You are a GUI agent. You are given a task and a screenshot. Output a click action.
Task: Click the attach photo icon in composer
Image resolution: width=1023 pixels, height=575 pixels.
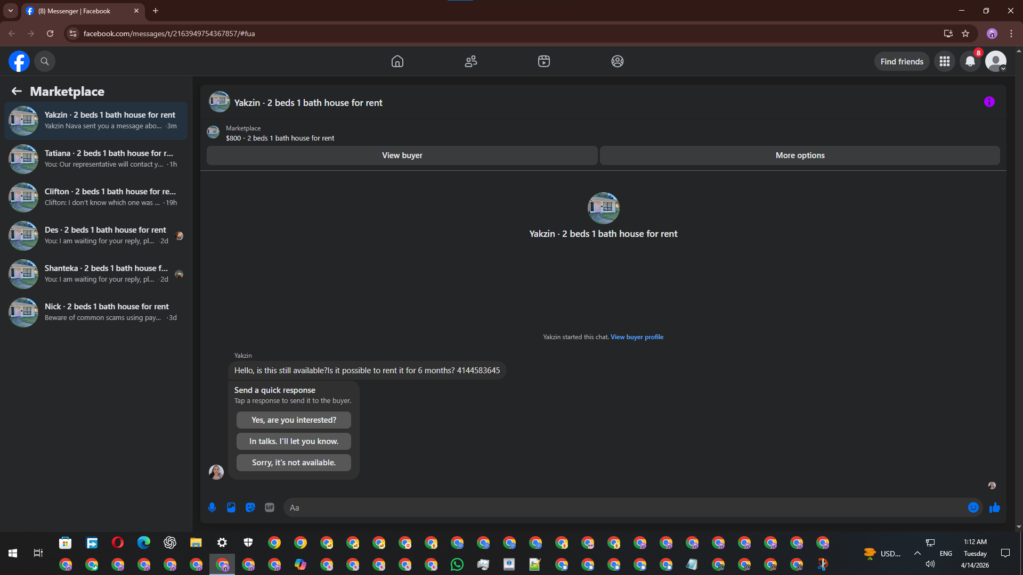(231, 507)
